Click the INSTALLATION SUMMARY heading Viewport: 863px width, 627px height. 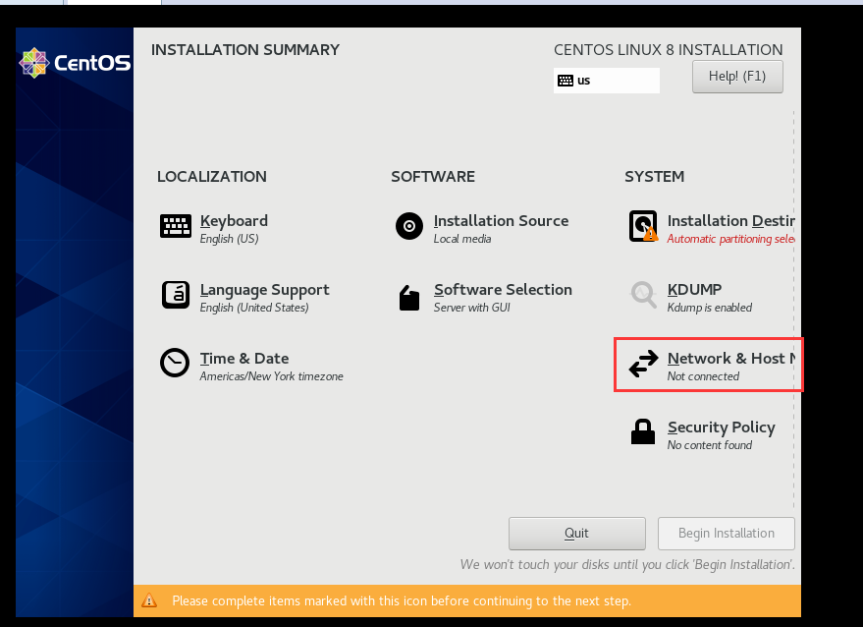pyautogui.click(x=245, y=50)
